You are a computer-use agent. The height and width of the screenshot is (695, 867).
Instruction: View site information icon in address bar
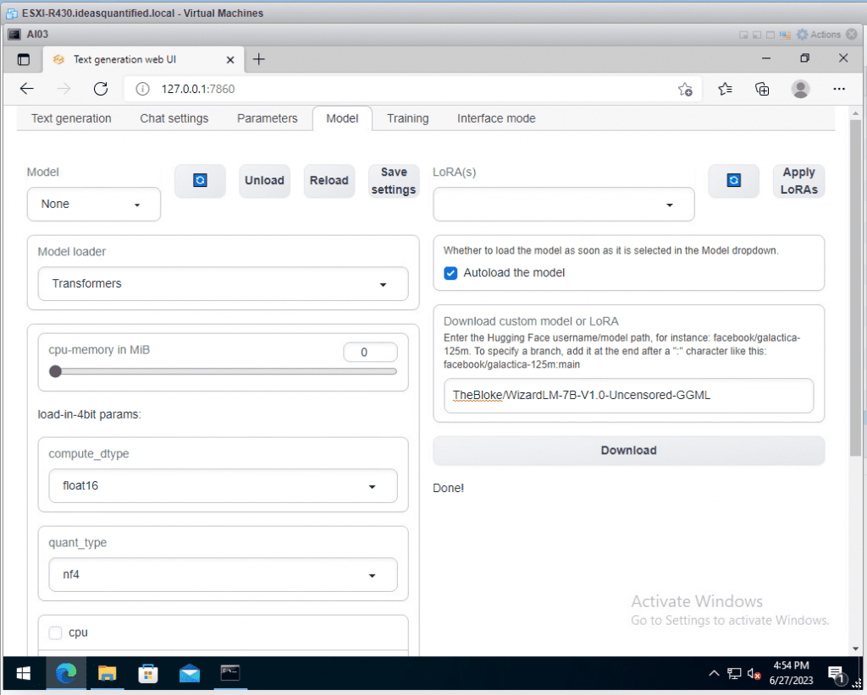[x=142, y=89]
